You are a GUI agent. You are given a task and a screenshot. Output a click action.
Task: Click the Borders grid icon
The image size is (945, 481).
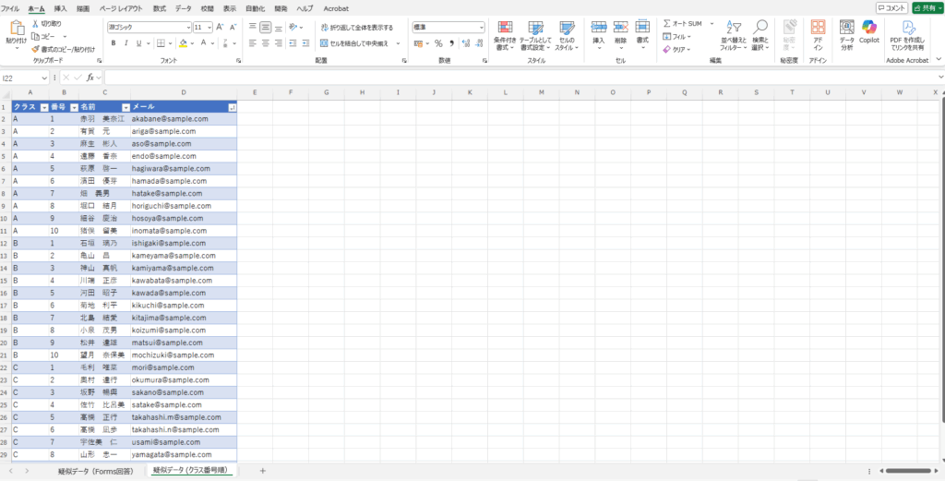point(161,43)
